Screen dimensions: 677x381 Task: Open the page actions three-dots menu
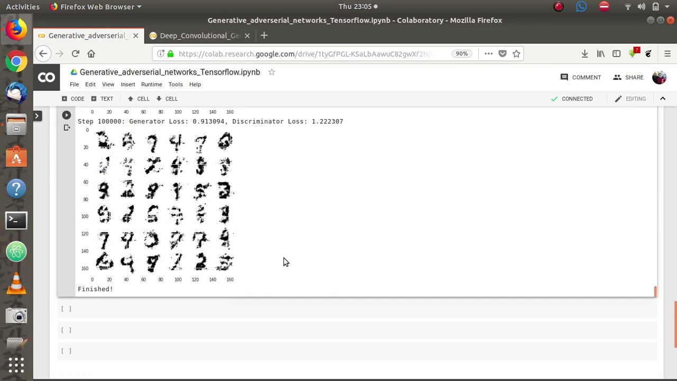coord(488,53)
